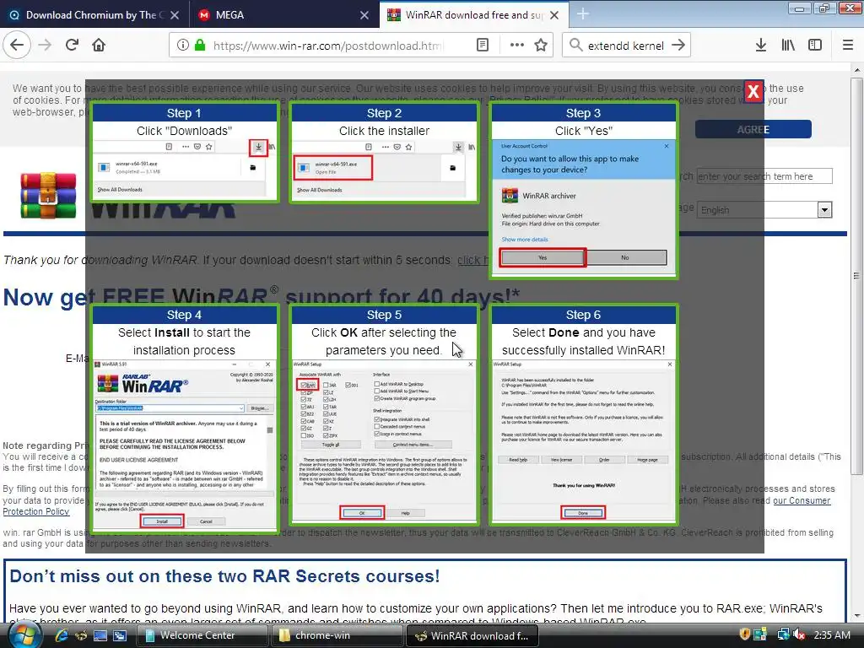
Task: Click Show Desktop quick launch icon
Action: 100,635
